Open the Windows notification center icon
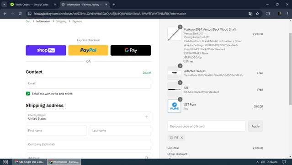Image resolution: width=292 pixels, height=165 pixels. click(284, 162)
